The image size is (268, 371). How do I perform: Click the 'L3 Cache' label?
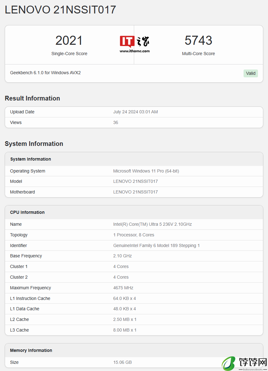click(x=19, y=330)
